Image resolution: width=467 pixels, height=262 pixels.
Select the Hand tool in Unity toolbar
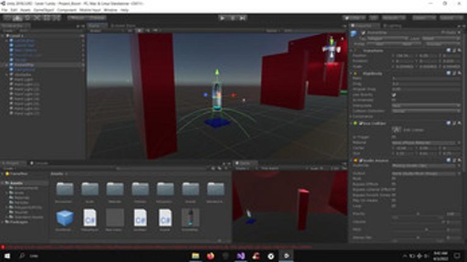(7, 18)
